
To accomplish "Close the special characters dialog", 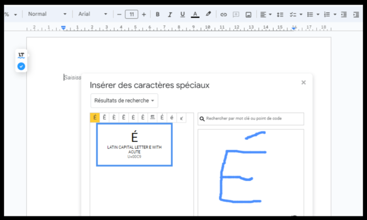I will [x=304, y=82].
